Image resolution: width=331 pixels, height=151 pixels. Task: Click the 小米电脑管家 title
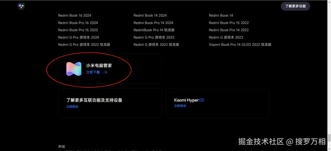point(99,66)
